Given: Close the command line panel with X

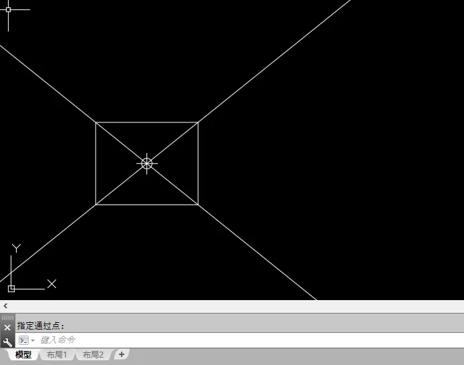Looking at the screenshot, I should 7,328.
